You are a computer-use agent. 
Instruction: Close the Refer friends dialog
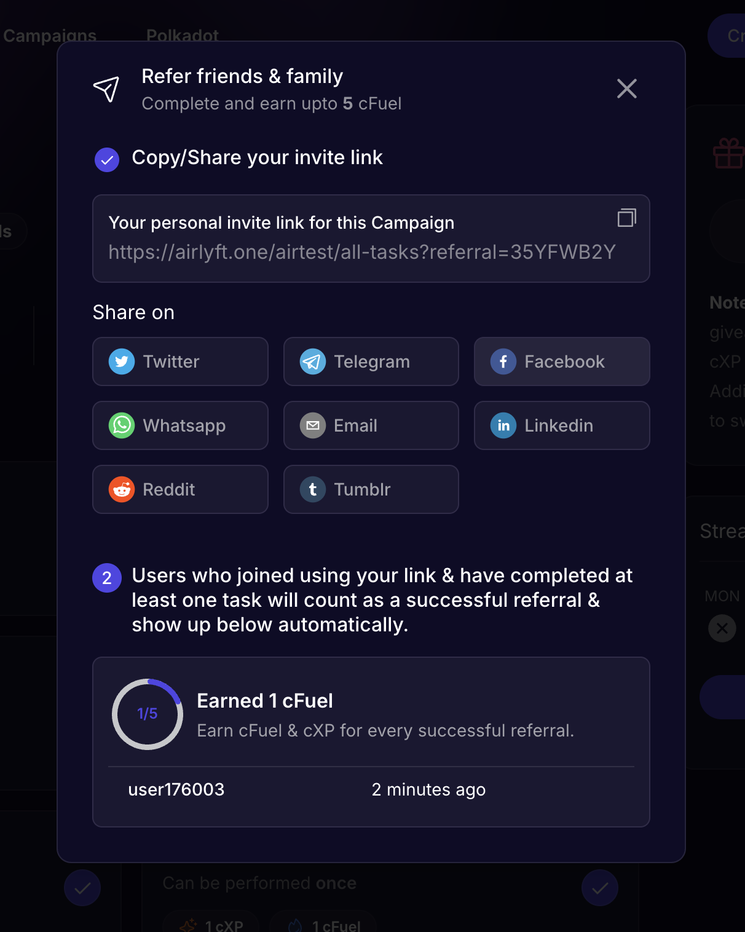pos(626,89)
